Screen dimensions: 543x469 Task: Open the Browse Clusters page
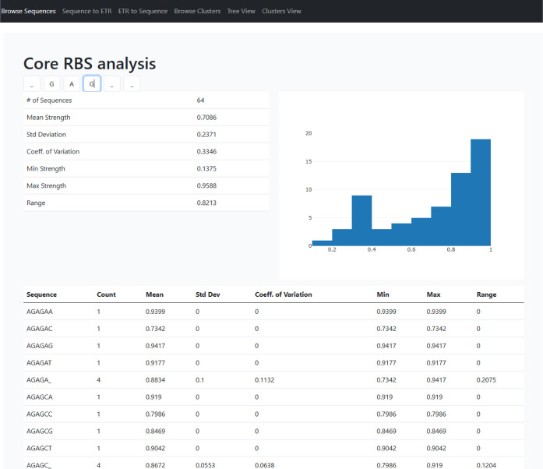[x=197, y=11]
